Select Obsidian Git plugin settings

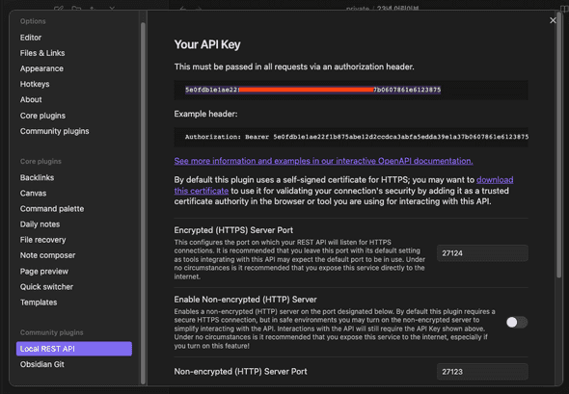(42, 364)
